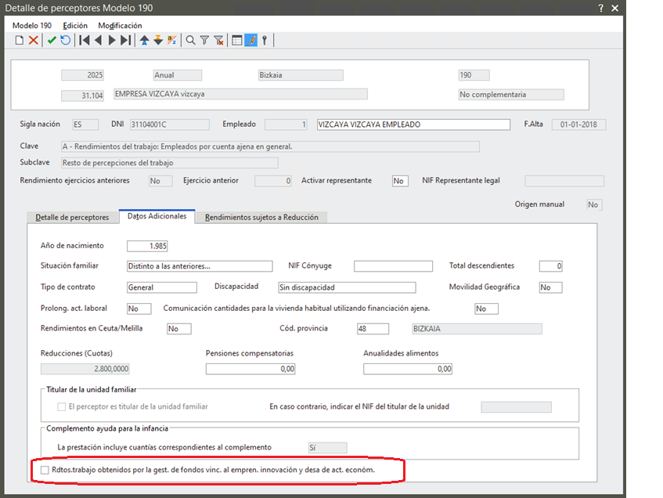
Task: Sort ascending using the toolbar icon
Action: coord(145,41)
